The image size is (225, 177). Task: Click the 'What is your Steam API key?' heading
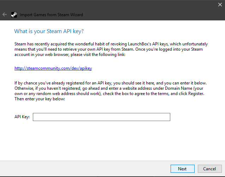click(49, 31)
